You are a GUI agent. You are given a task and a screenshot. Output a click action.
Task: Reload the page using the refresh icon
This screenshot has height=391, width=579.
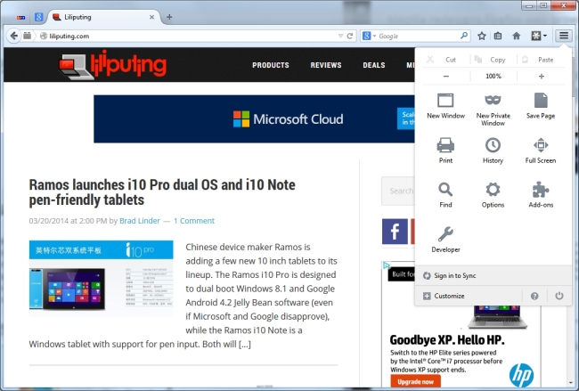tap(350, 36)
